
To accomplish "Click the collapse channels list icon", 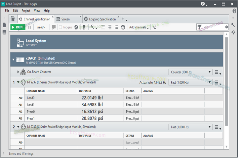I will [x=110, y=27].
